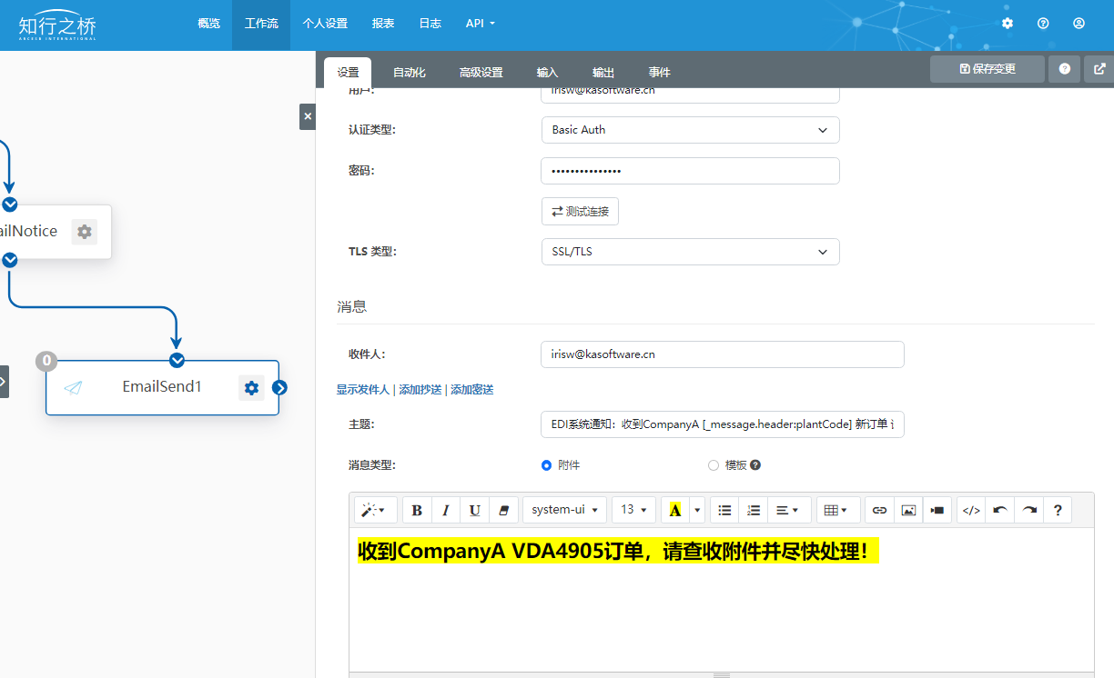Screen dimensions: 1114x678
Task: Insert a picture in the message body
Action: tap(908, 511)
